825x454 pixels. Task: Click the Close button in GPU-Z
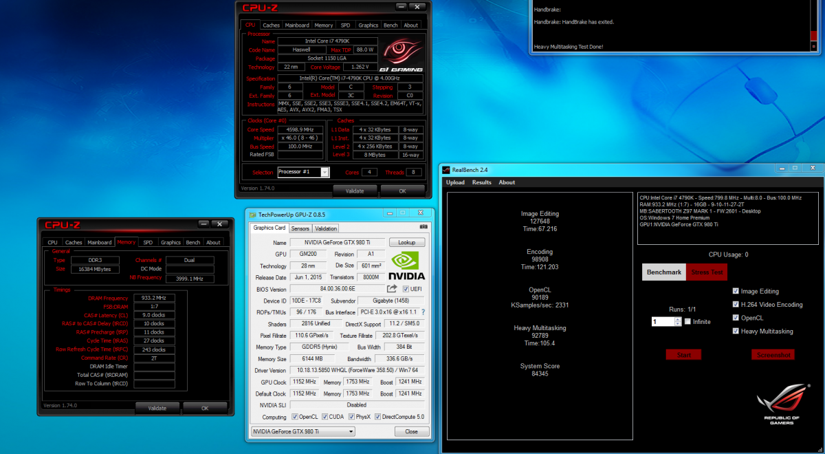pyautogui.click(x=411, y=431)
